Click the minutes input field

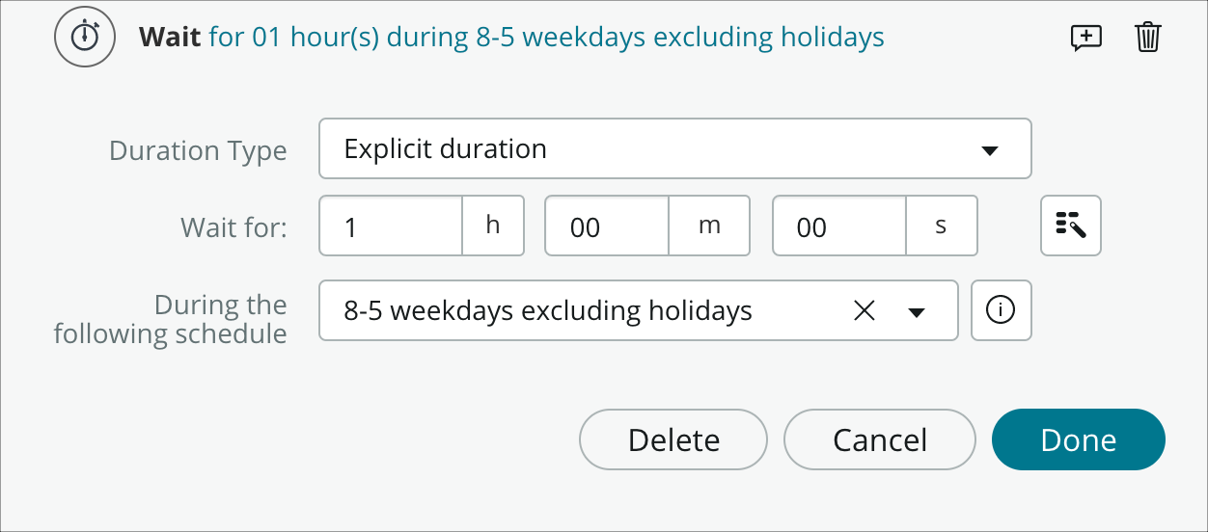click(x=608, y=226)
